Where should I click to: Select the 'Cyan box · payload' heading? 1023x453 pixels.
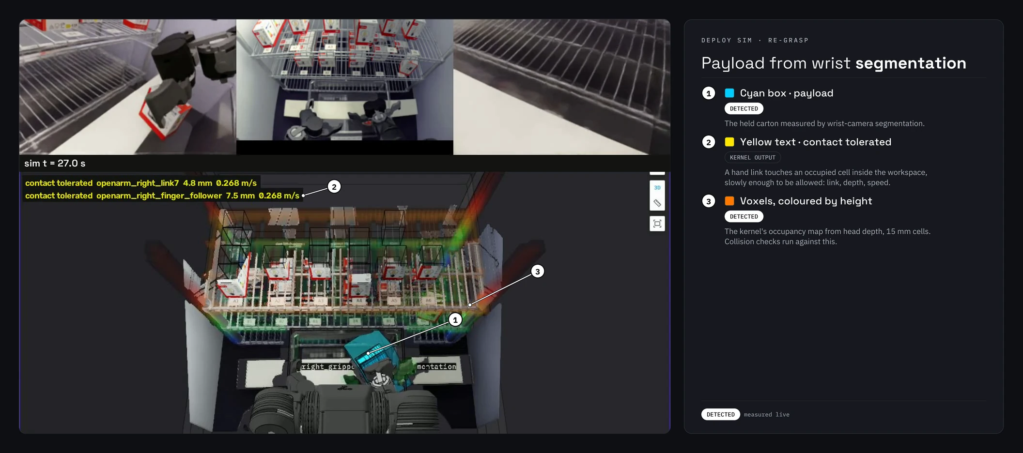(787, 93)
